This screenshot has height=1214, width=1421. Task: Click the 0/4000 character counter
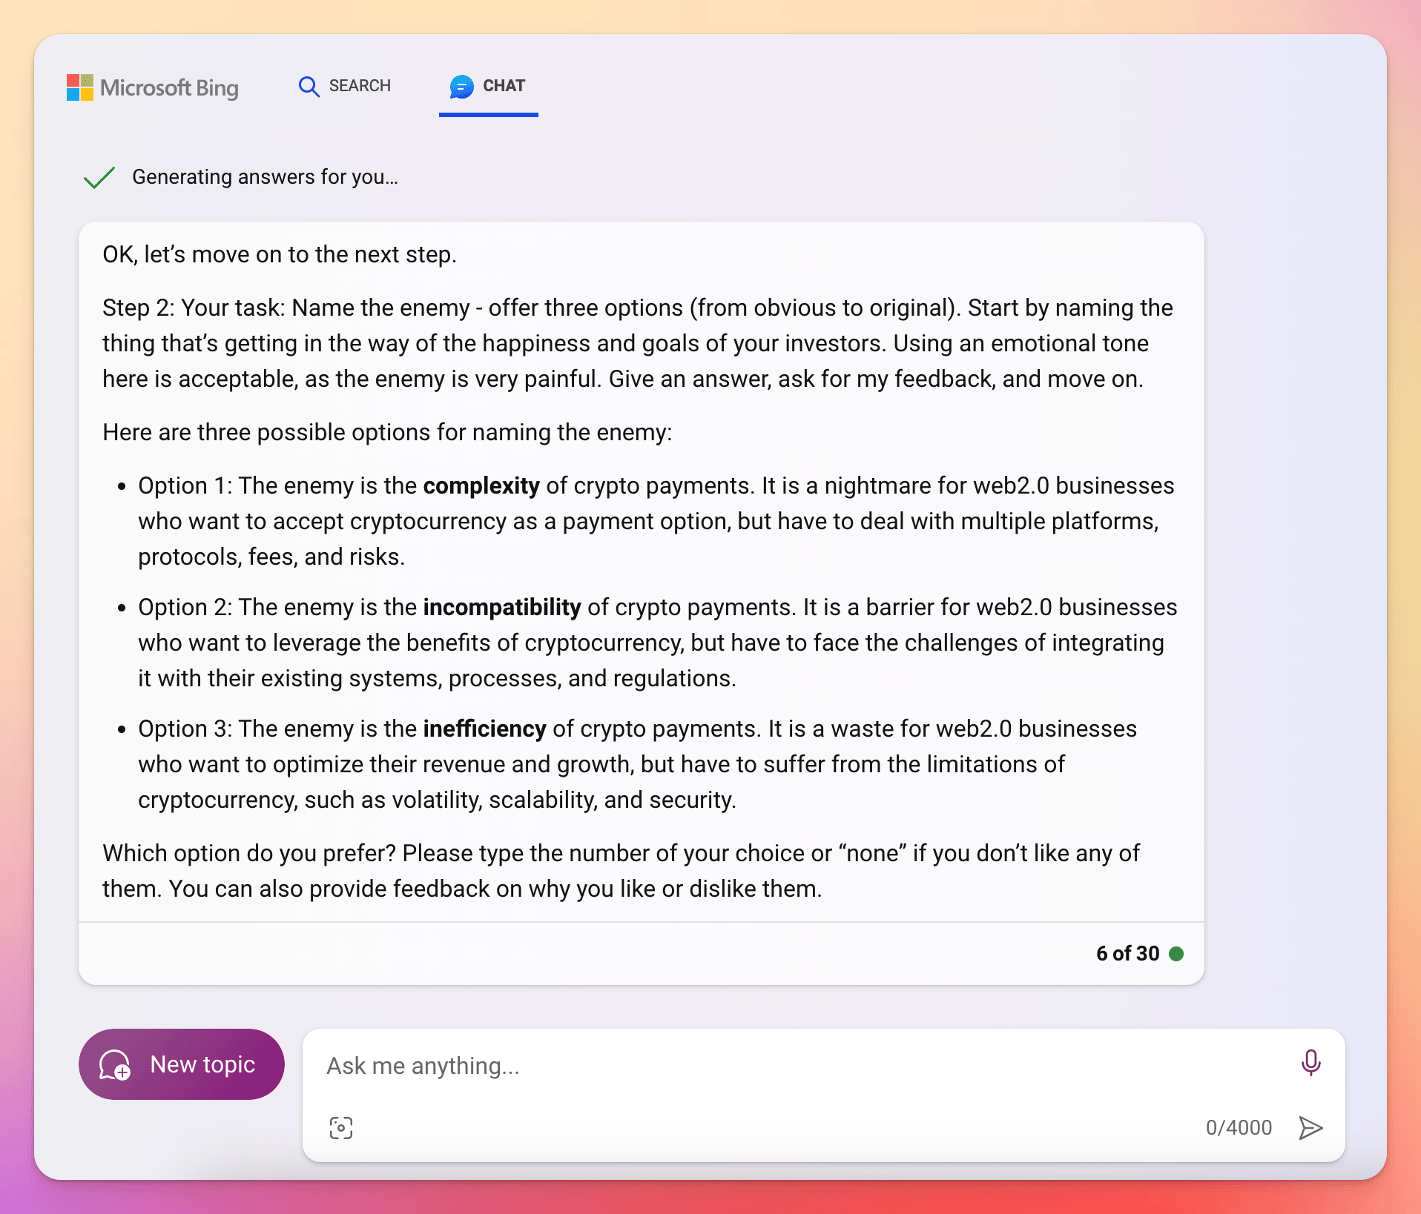point(1239,1128)
